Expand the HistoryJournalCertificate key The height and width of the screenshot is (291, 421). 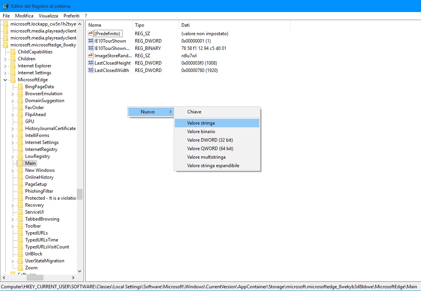coord(13,128)
